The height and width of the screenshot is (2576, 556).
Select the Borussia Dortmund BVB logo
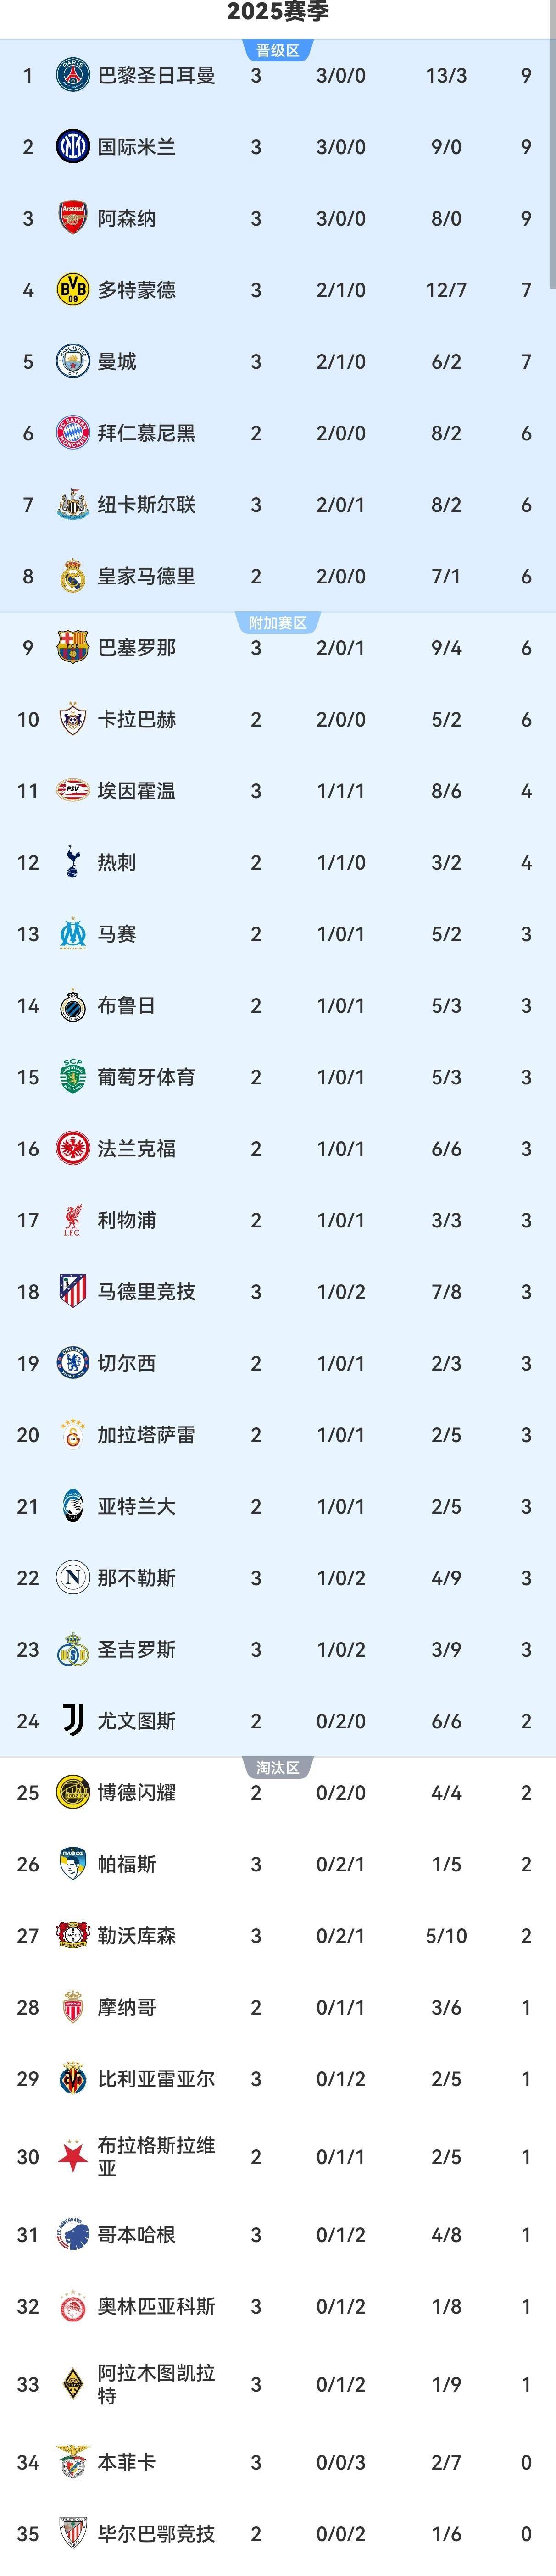pyautogui.click(x=72, y=290)
